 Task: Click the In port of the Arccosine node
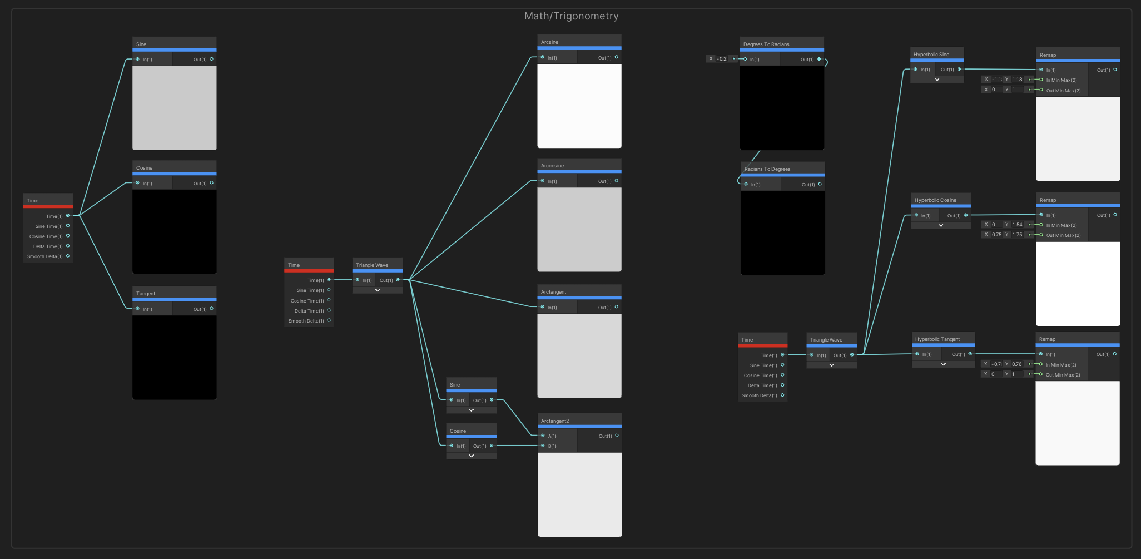pyautogui.click(x=543, y=181)
